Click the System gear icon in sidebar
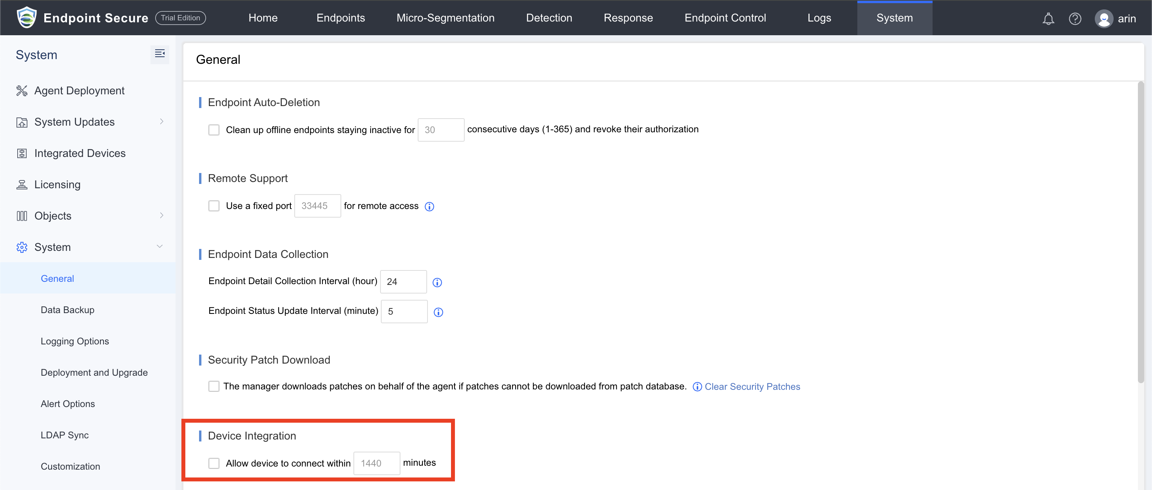 pyautogui.click(x=22, y=247)
